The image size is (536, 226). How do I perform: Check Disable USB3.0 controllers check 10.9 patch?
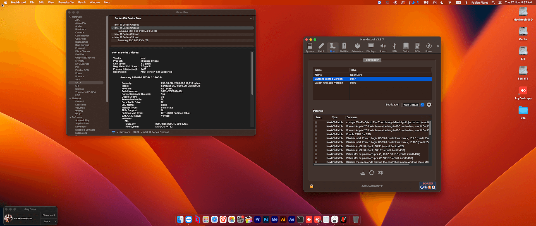[316, 138]
